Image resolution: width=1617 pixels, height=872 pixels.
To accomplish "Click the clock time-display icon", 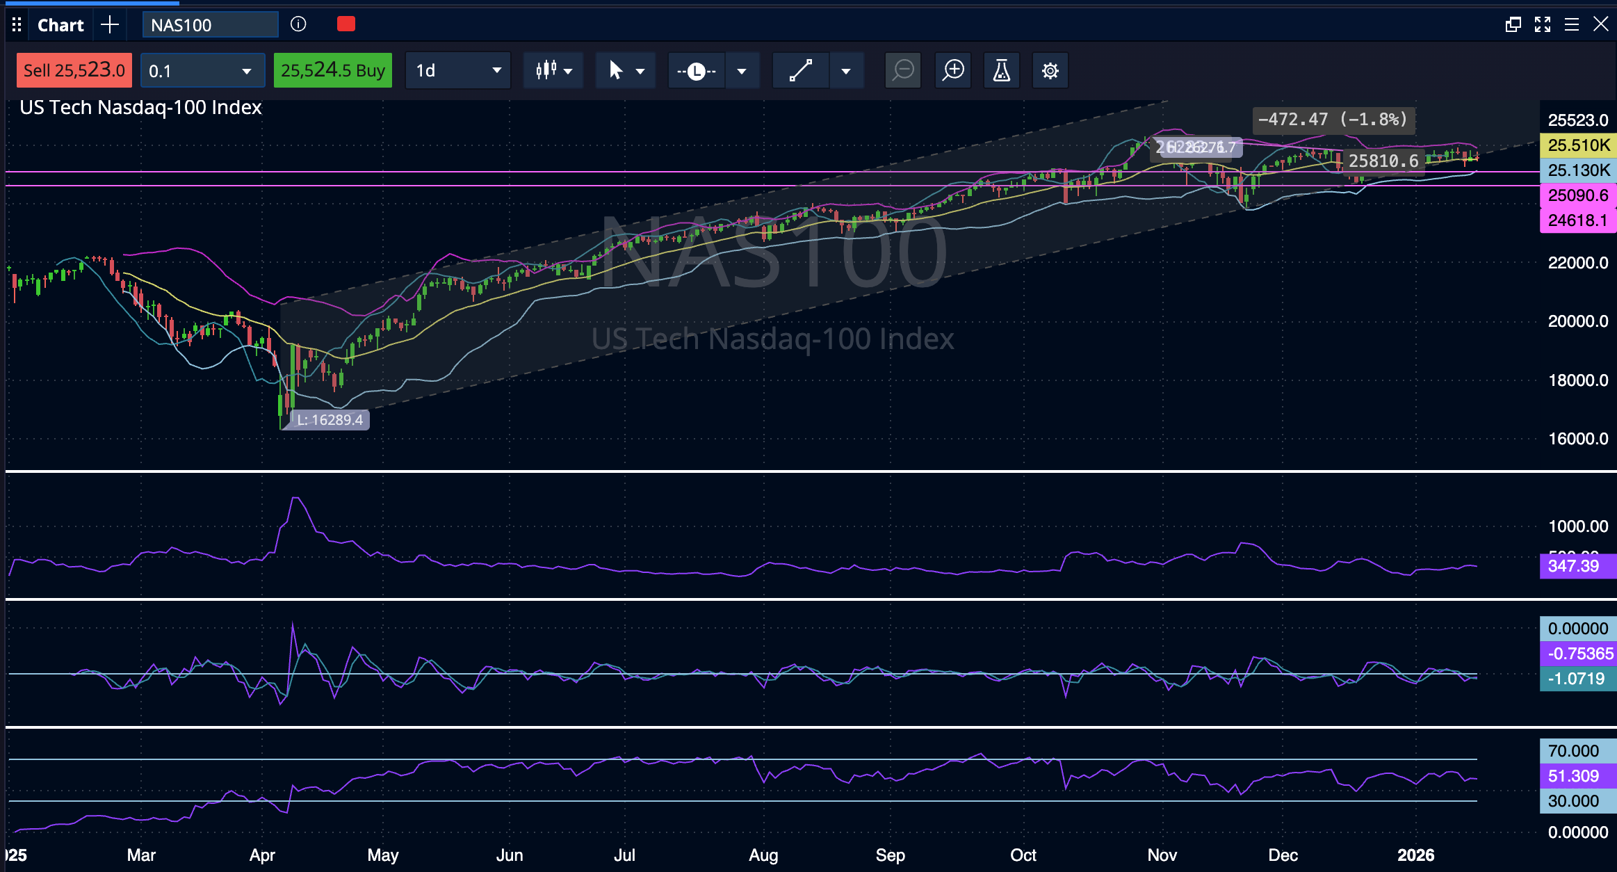I will tap(697, 70).
